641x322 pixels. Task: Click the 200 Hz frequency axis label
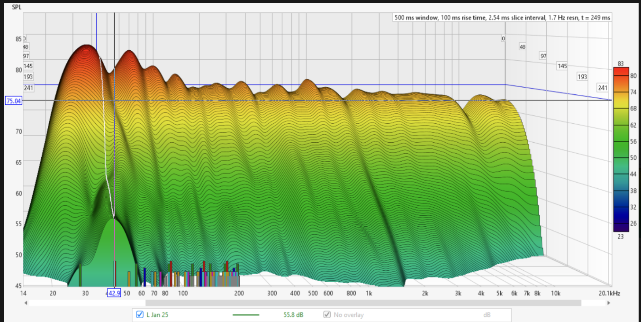(239, 293)
